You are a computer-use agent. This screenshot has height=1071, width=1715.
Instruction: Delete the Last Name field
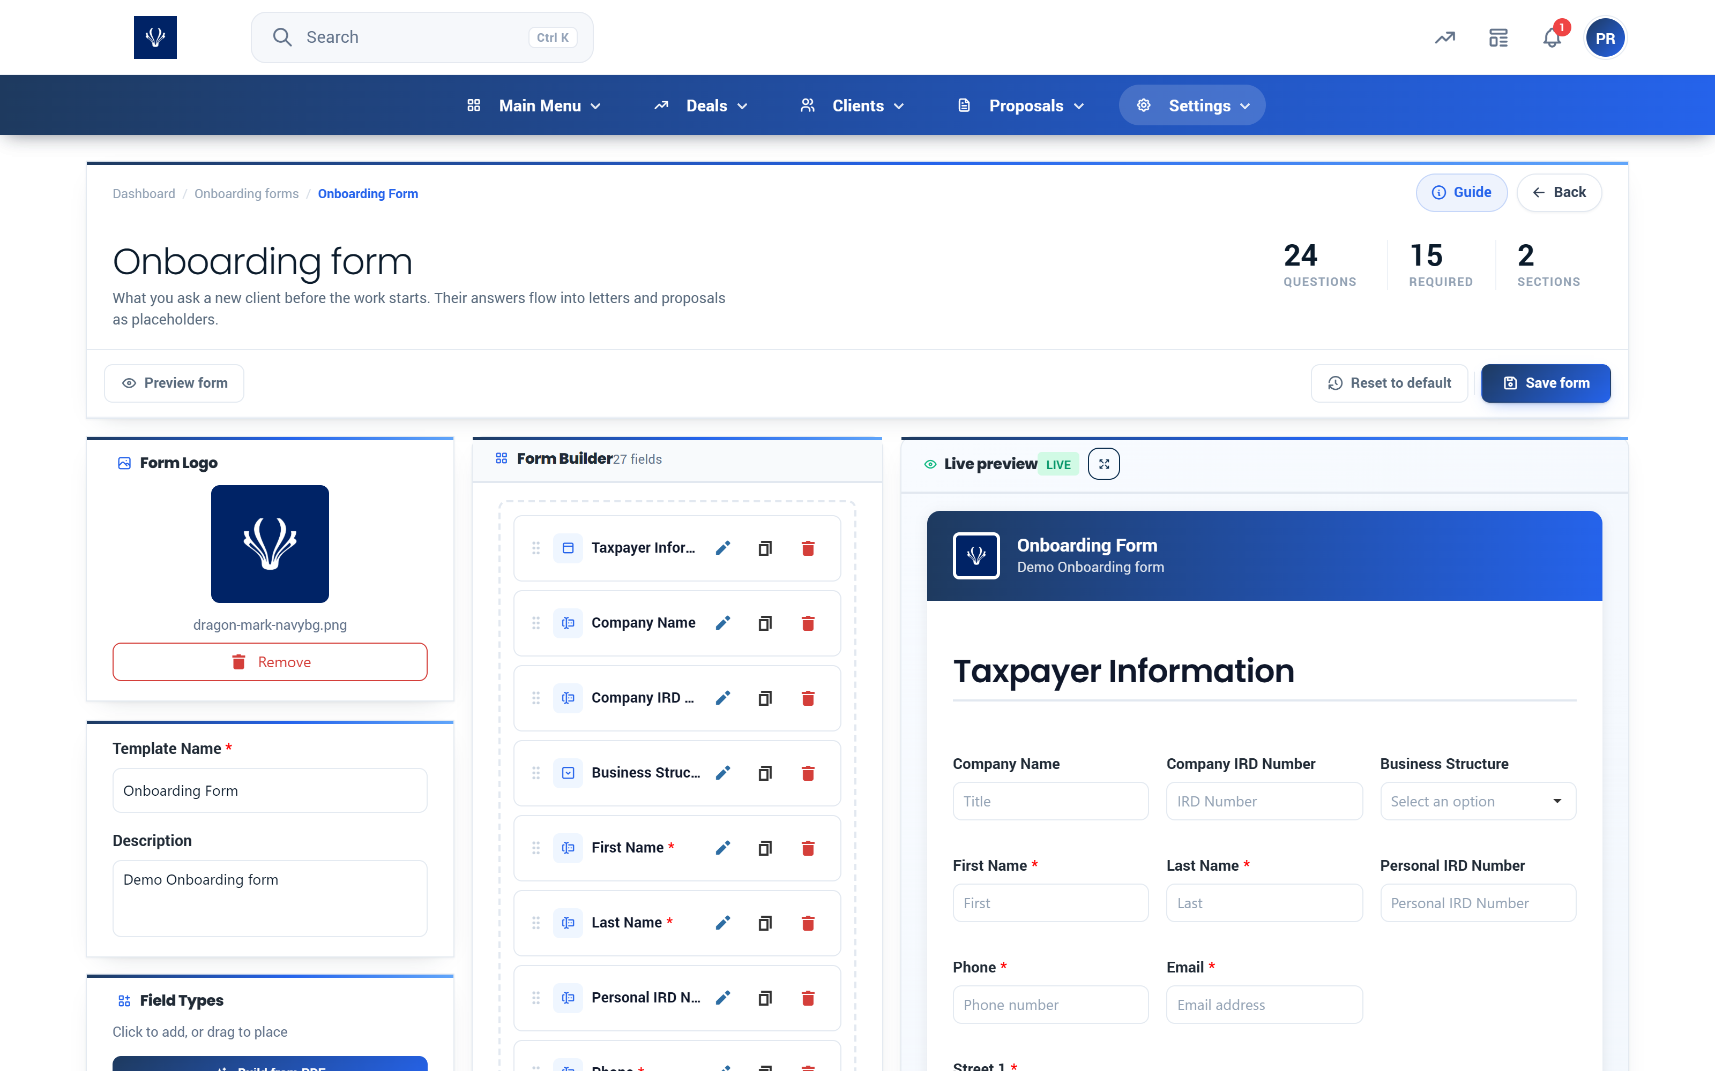tap(807, 923)
